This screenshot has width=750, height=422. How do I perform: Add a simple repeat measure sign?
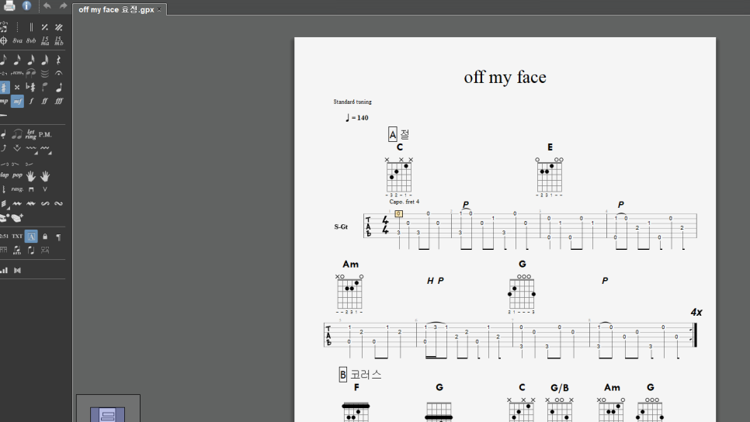(x=44, y=27)
